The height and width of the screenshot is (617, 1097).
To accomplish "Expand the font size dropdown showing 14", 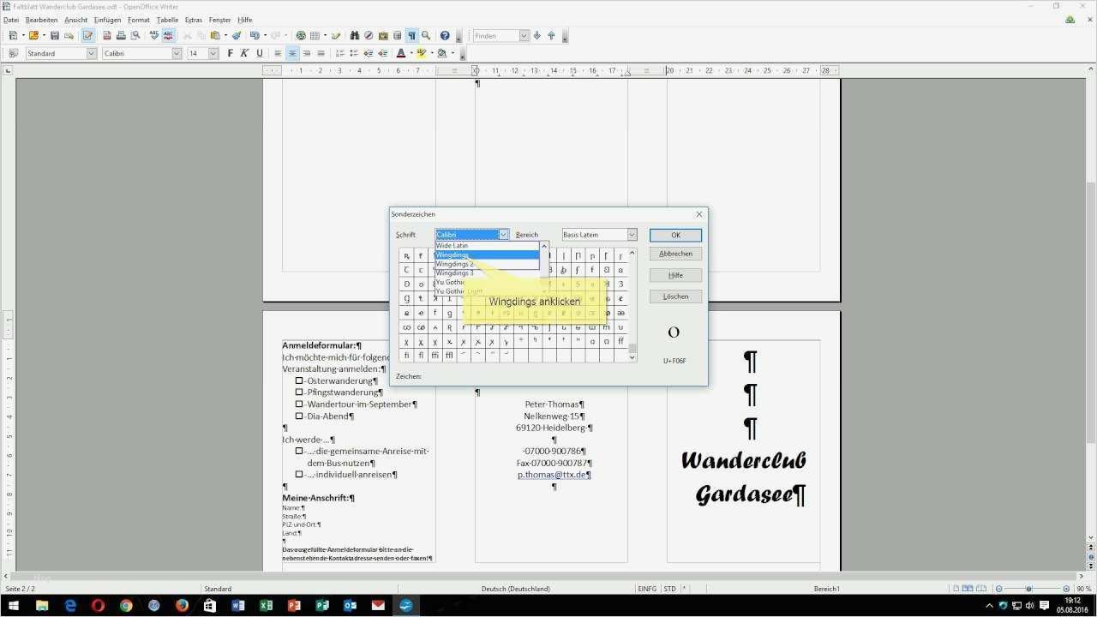I will tap(212, 52).
